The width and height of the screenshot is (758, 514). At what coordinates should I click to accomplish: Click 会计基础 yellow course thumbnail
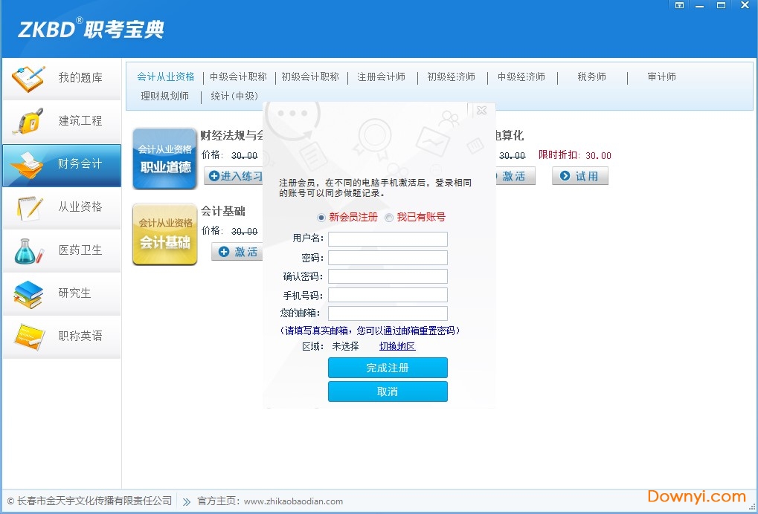[164, 234]
